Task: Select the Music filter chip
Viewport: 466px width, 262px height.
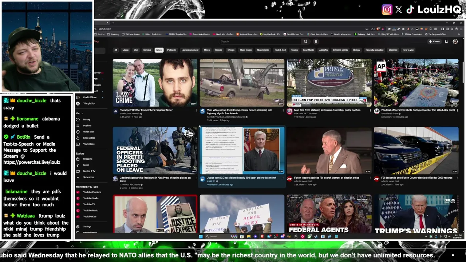Action: click(126, 50)
